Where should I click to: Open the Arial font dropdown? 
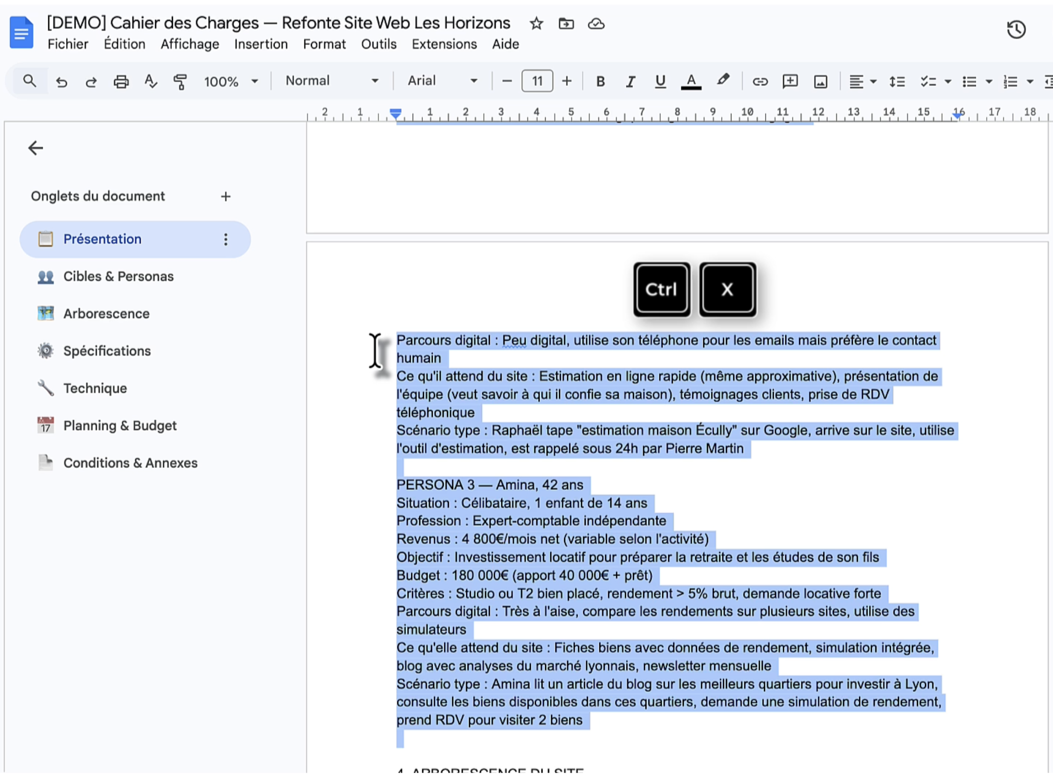(x=442, y=81)
